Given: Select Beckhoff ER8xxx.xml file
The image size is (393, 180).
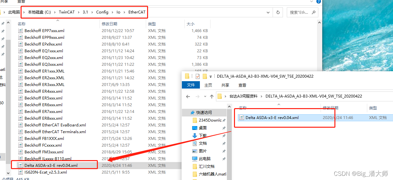Looking at the screenshot, I should [43, 118].
